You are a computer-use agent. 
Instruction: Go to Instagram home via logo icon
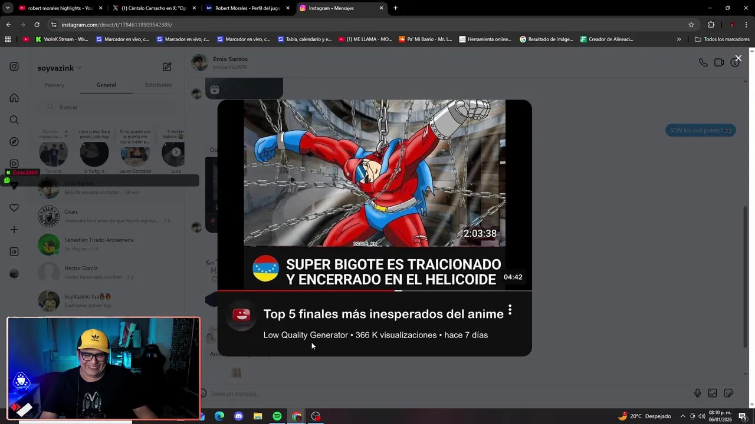point(14,67)
